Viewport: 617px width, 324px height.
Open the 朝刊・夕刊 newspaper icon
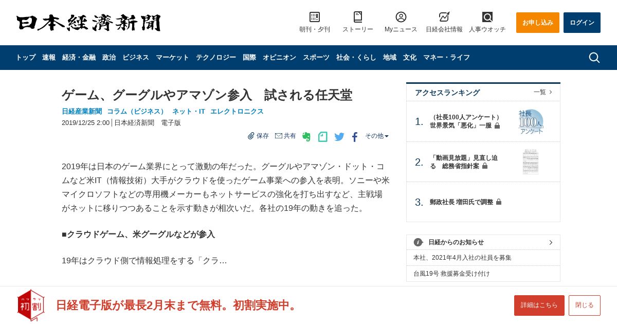point(315,17)
